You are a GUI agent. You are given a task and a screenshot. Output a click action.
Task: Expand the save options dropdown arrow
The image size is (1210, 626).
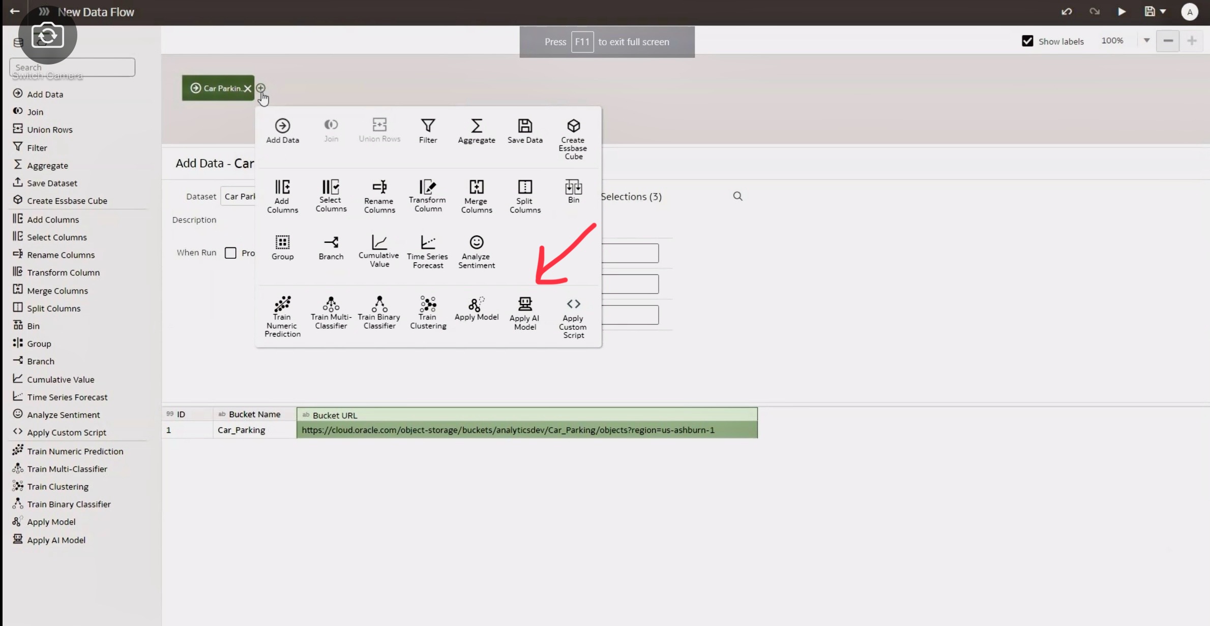(x=1163, y=12)
